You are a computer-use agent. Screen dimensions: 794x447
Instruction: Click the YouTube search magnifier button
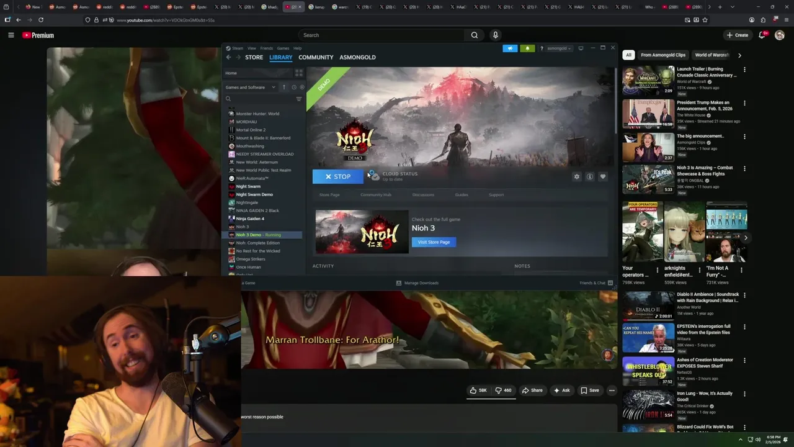coord(475,35)
